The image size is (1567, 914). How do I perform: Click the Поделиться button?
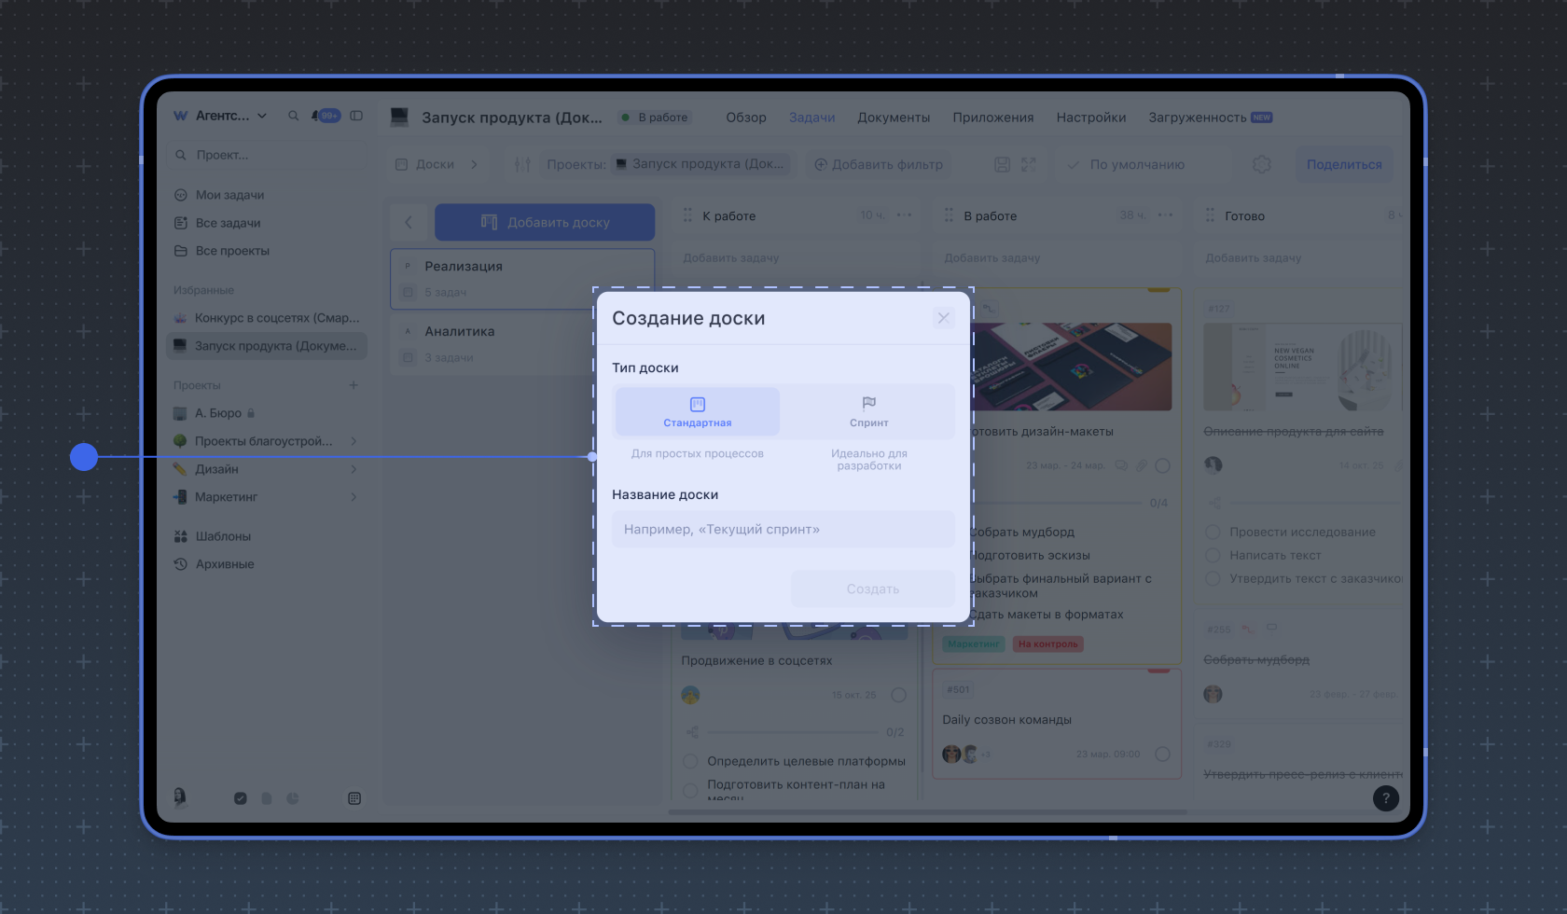coord(1343,164)
